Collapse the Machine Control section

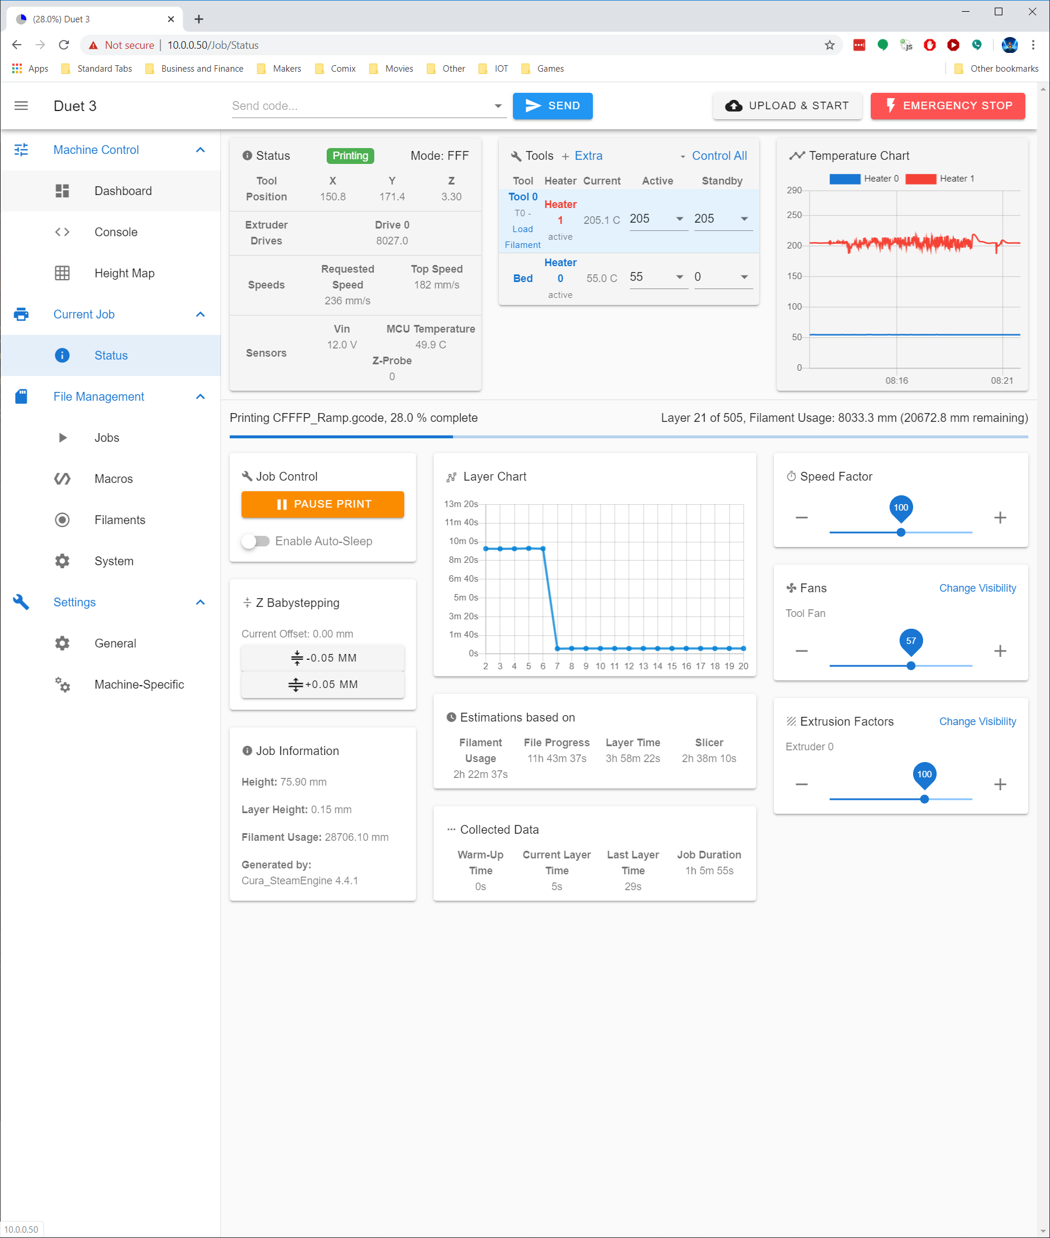(200, 150)
